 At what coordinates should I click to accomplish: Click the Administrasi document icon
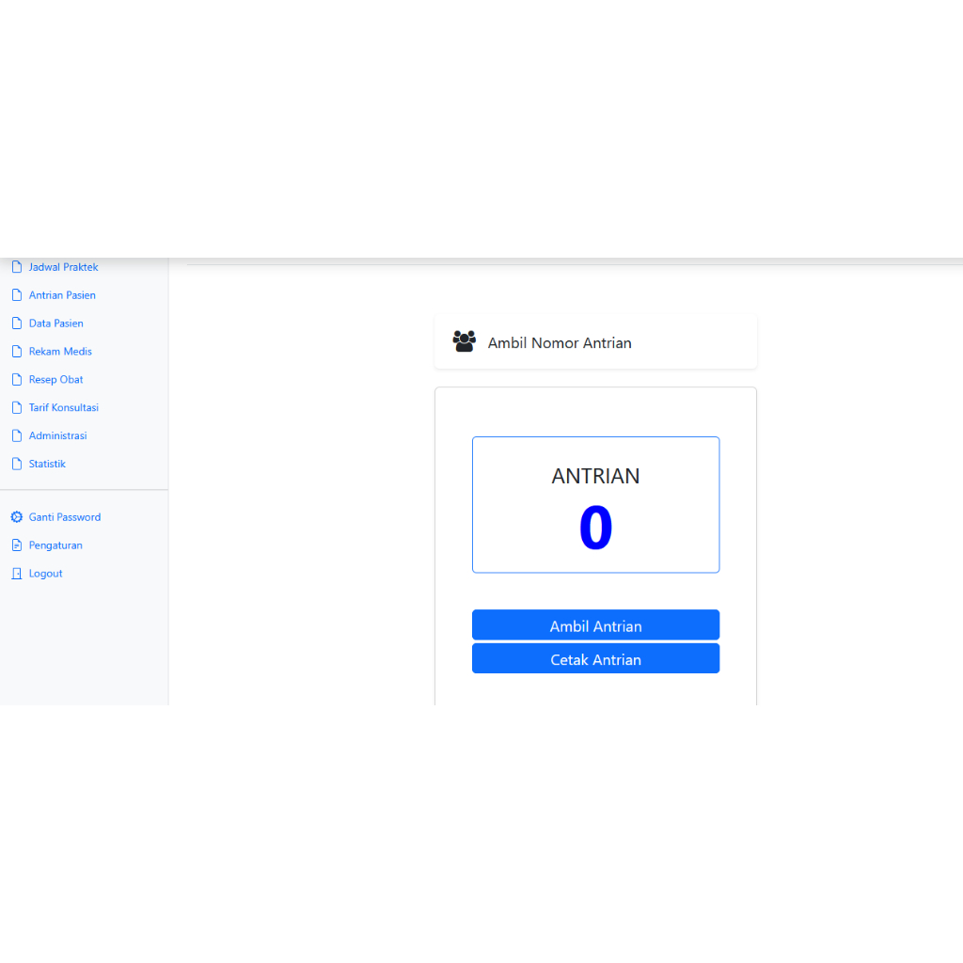[17, 435]
